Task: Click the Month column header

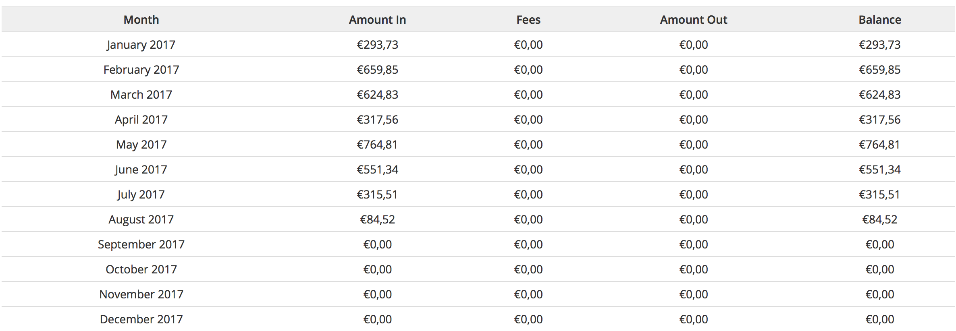Action: pos(141,20)
